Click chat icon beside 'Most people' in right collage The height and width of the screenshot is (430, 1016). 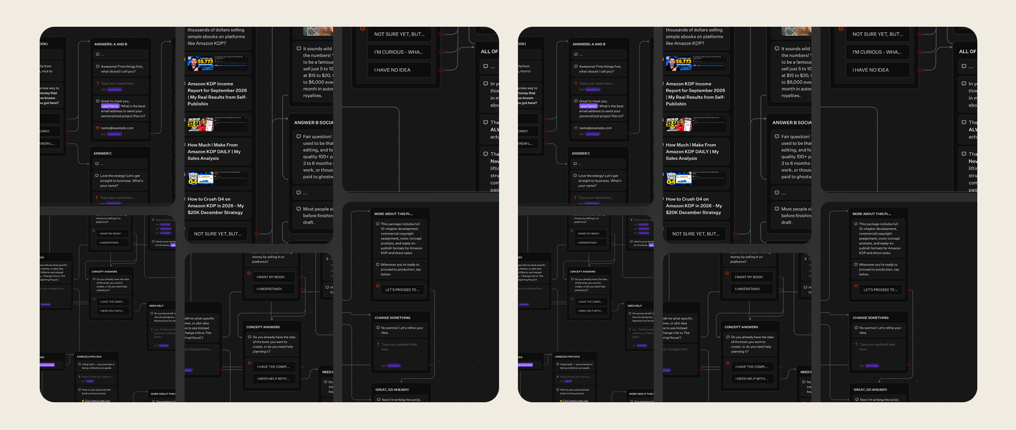coord(777,209)
